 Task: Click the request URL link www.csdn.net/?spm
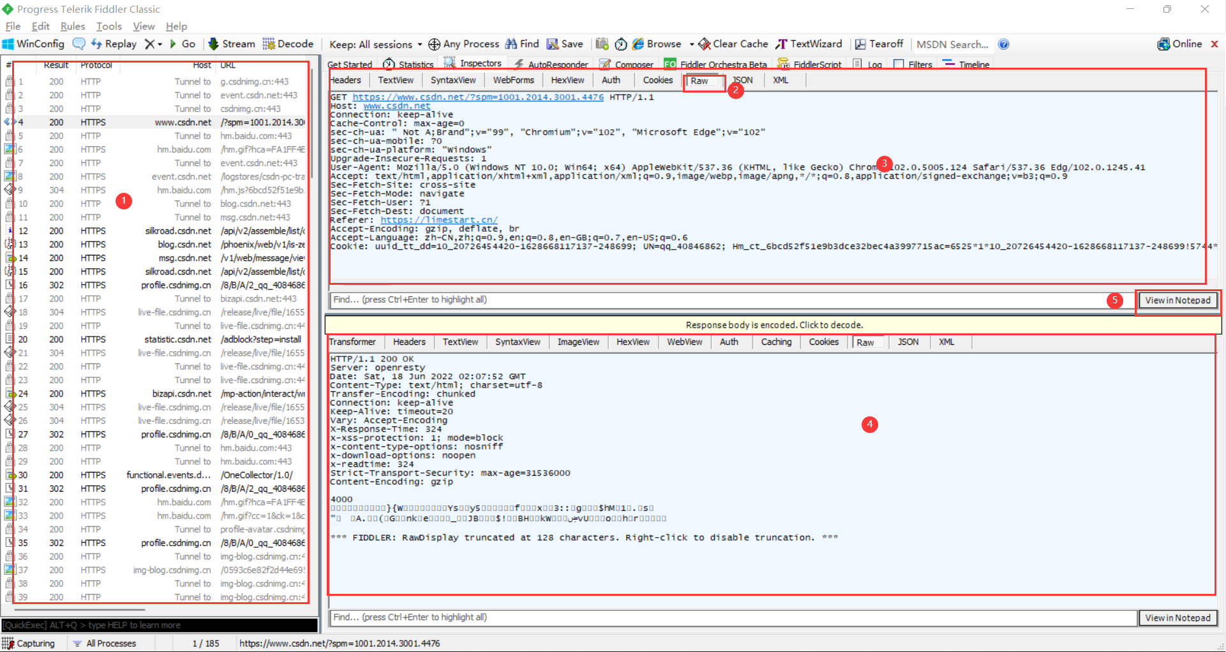tap(478, 97)
